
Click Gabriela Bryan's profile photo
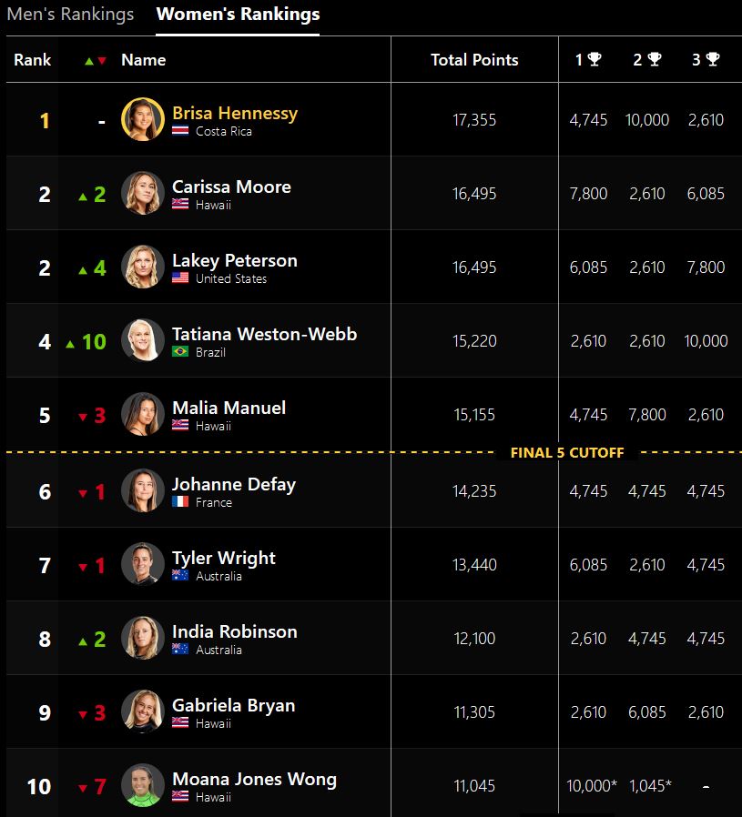click(143, 711)
